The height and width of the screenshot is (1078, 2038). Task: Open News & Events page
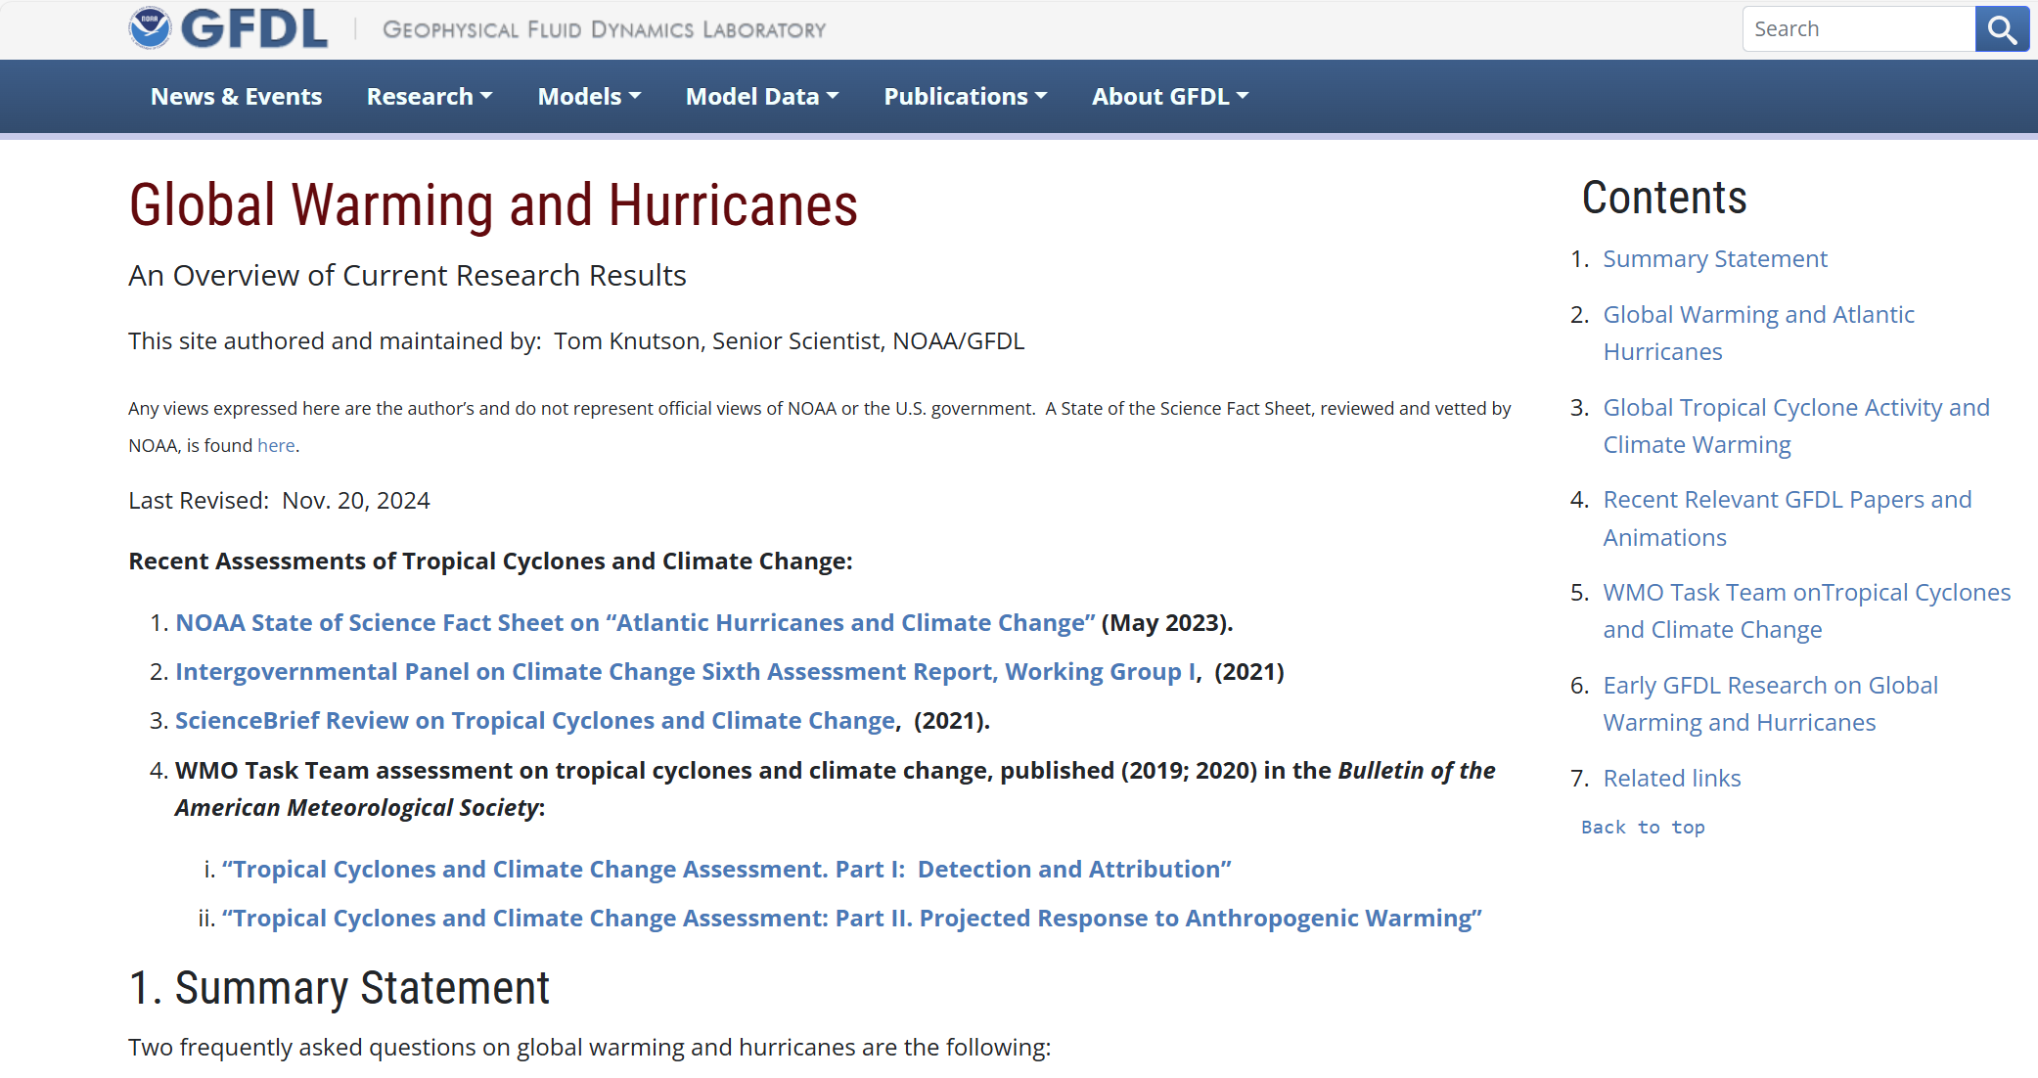point(236,97)
